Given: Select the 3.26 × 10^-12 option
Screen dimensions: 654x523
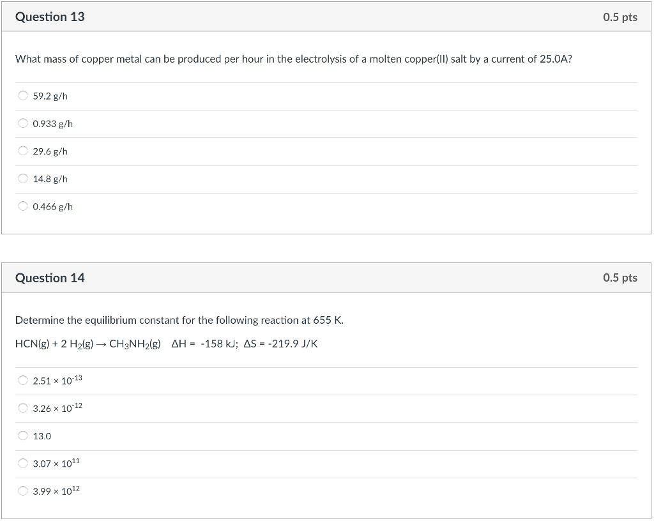Looking at the screenshot, I should click(x=23, y=408).
